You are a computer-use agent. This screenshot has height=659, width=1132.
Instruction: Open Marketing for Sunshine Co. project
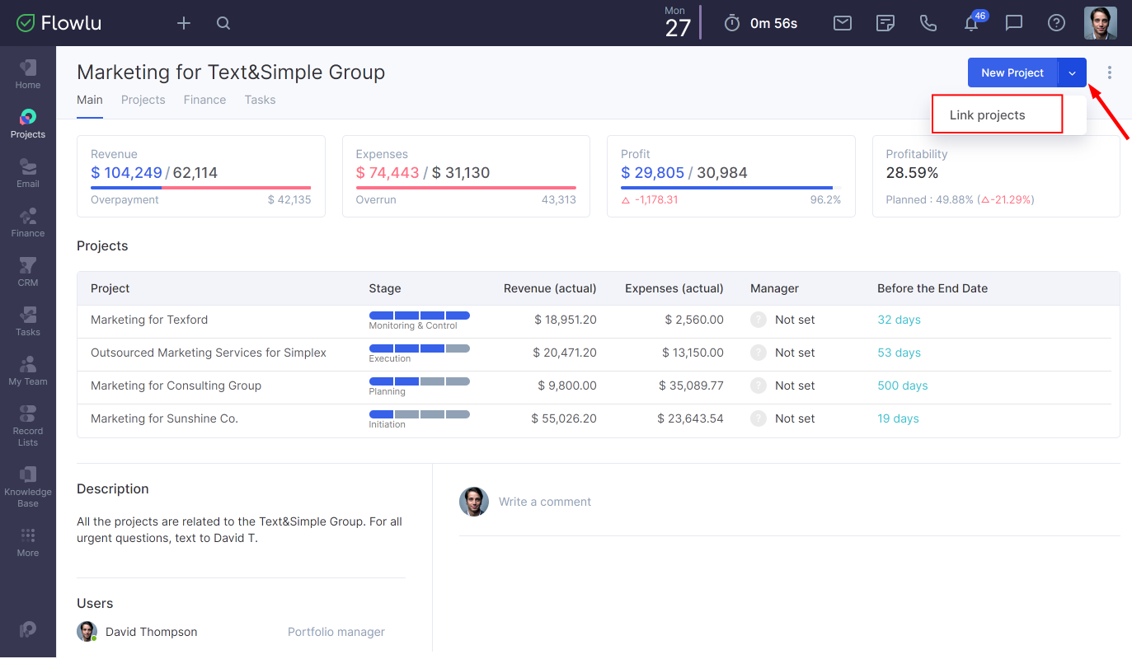click(x=164, y=418)
